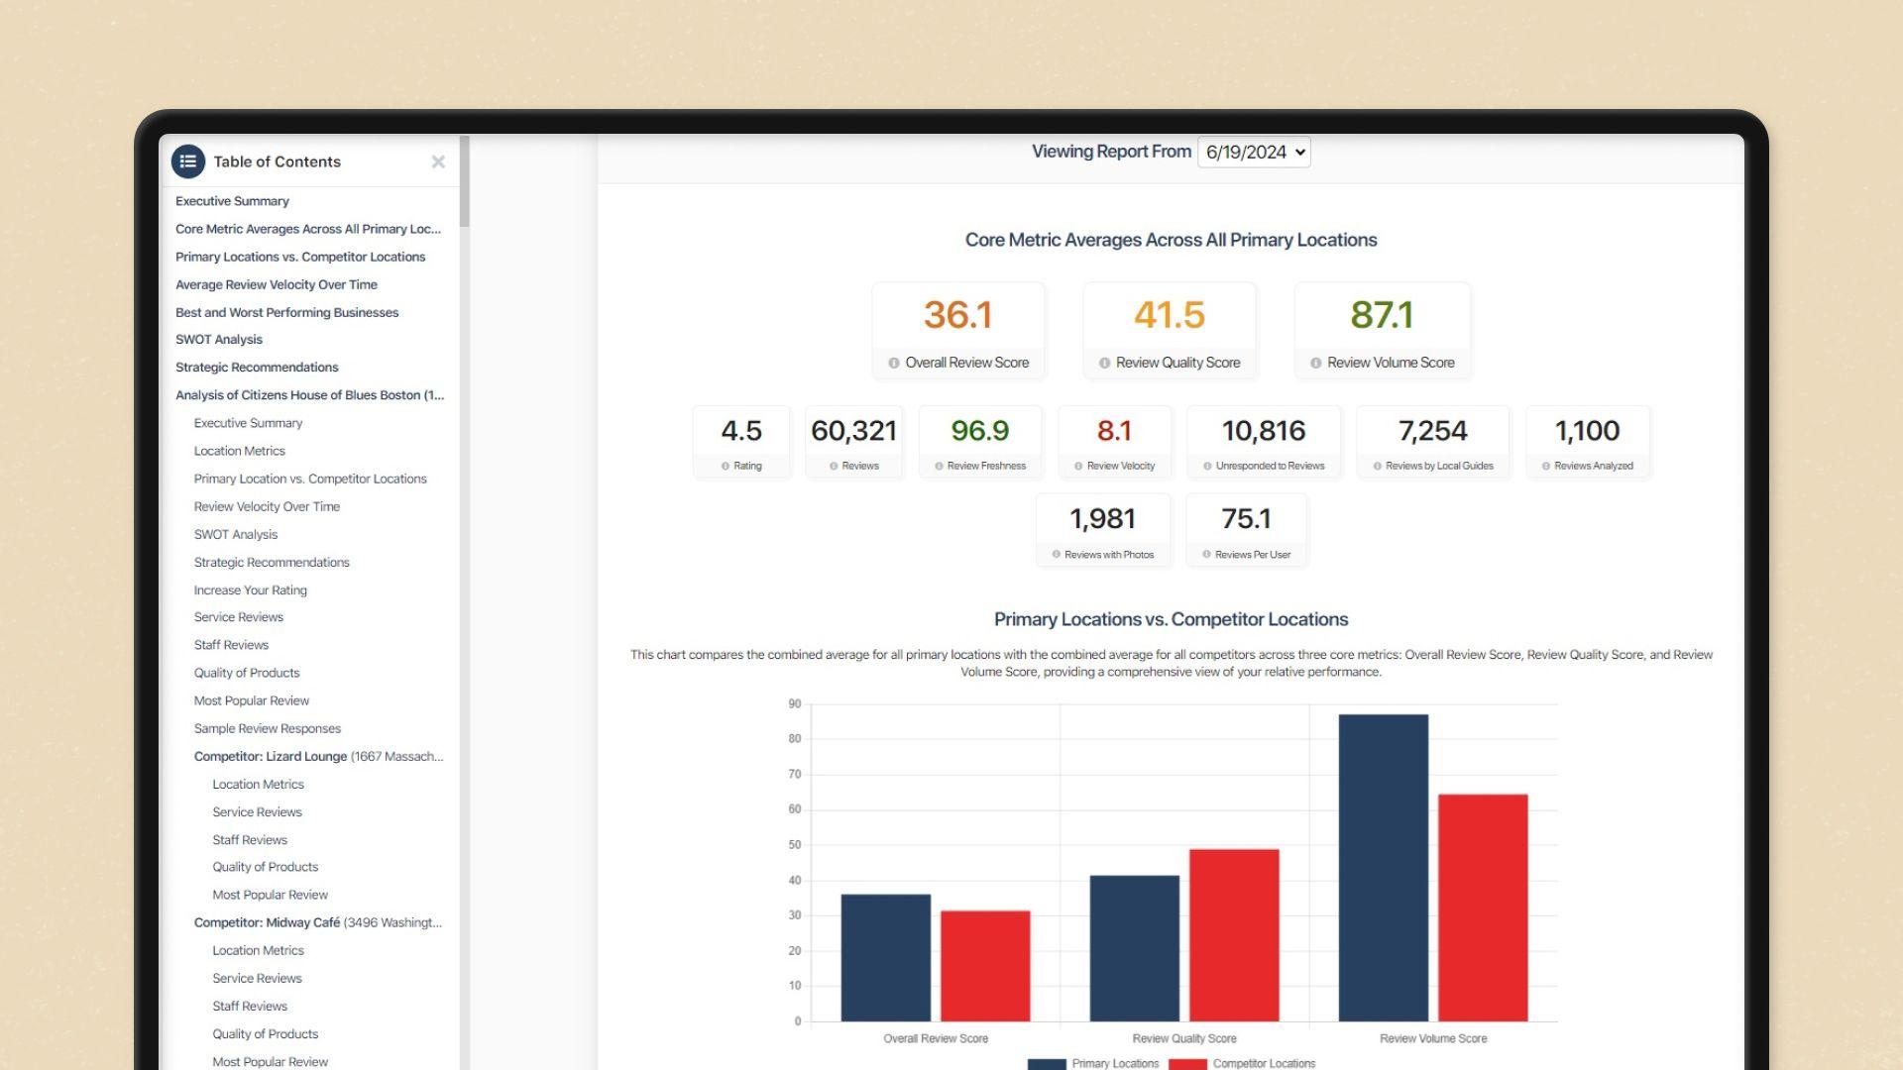Click info icon next to Review Freshness
Screen dimensions: 1903x1070
(939, 467)
